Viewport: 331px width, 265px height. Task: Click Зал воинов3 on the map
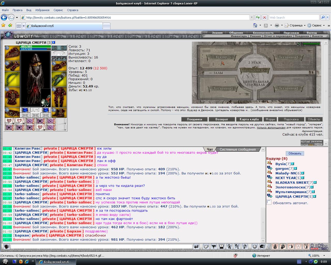click(x=288, y=57)
